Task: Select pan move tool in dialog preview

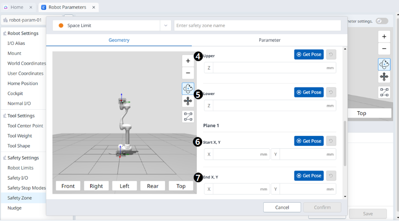Action: pyautogui.click(x=188, y=101)
